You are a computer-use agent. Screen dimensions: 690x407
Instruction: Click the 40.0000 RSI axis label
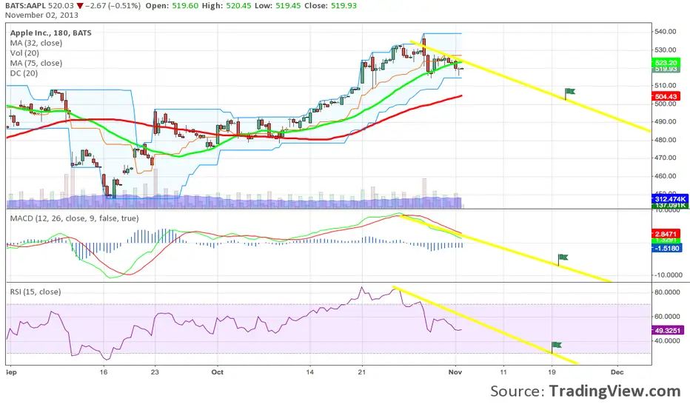(x=668, y=340)
